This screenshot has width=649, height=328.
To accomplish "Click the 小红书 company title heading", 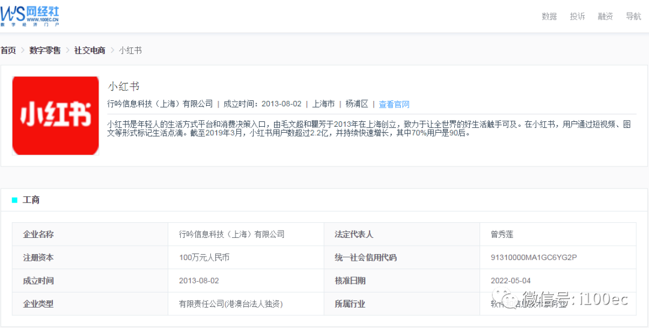I will click(123, 86).
